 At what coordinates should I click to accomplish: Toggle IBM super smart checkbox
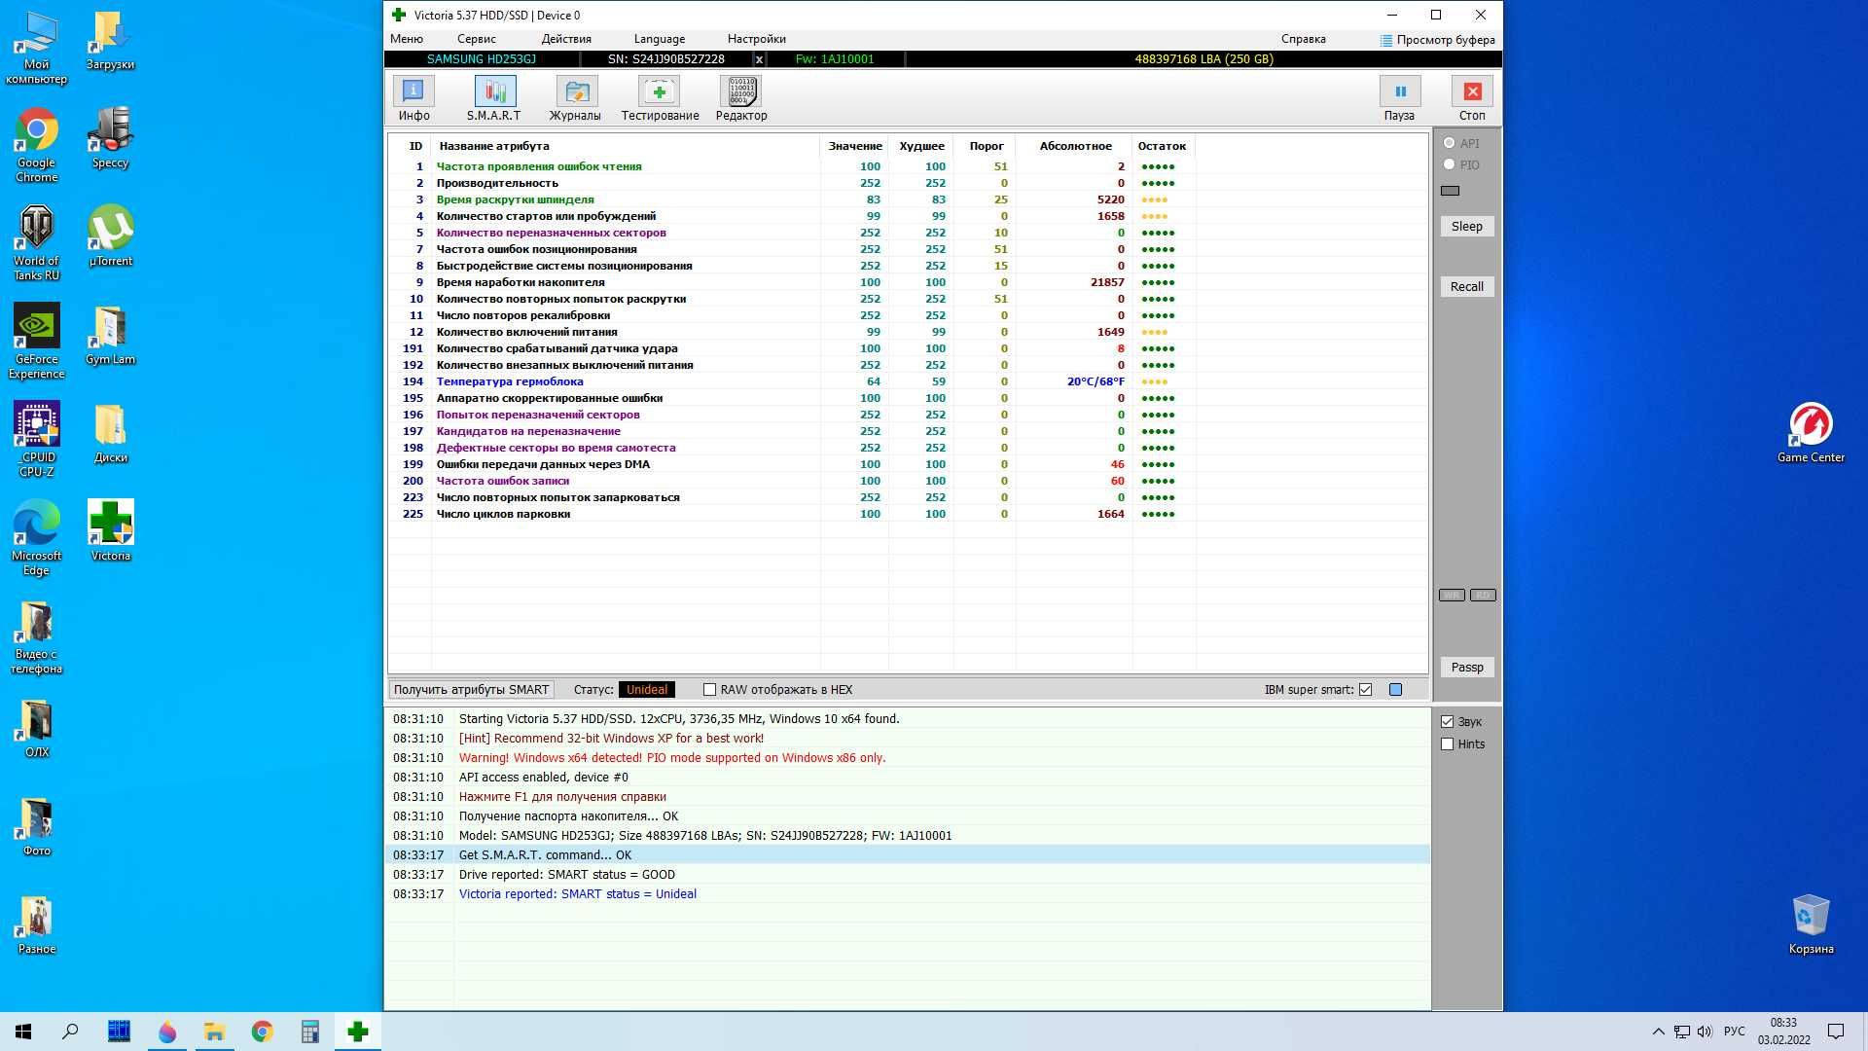click(1366, 690)
